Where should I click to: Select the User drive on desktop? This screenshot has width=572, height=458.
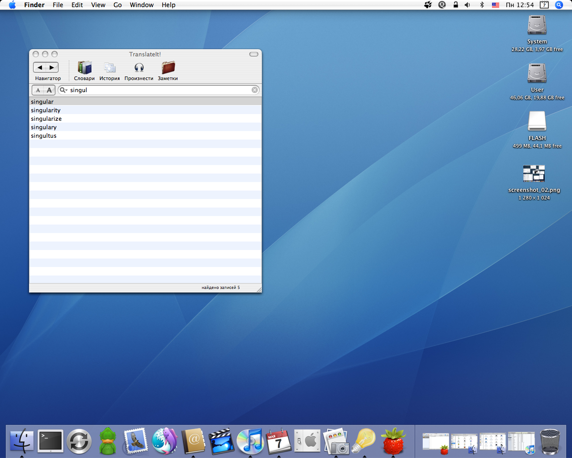pos(537,73)
